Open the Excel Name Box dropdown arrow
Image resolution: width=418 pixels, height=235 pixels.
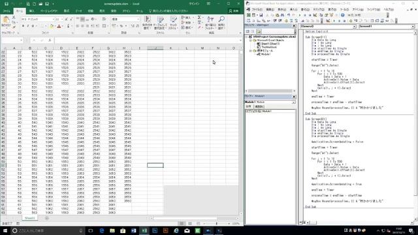point(22,40)
